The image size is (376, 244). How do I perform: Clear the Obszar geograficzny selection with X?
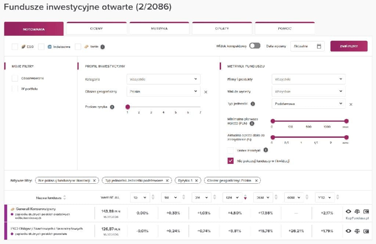[206, 92]
